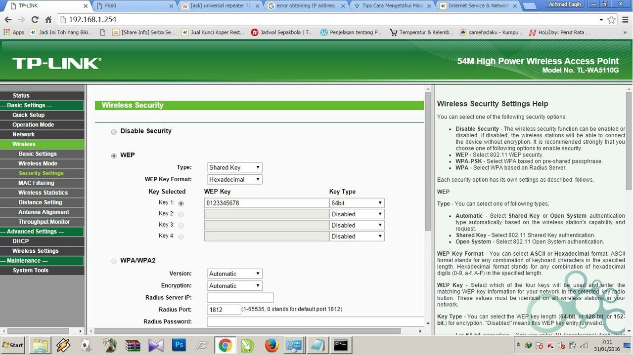This screenshot has height=355, width=633.
Task: Select the Key 4 radio button
Action: coord(181,237)
